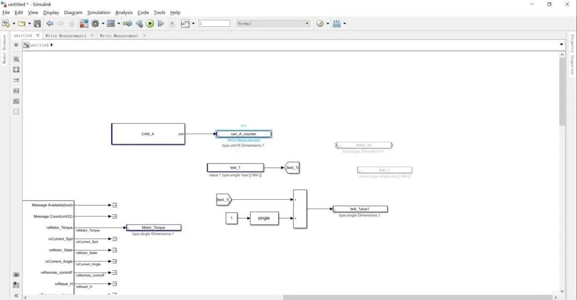
Task: Expand the Model Browser side panel
Action: pos(4,49)
